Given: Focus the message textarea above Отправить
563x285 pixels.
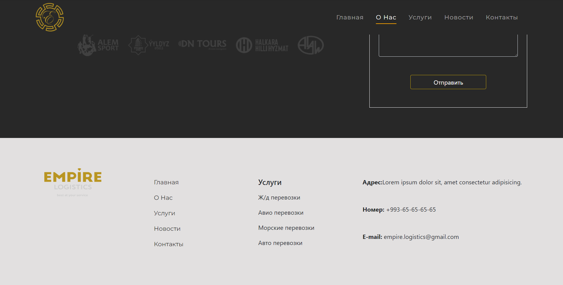Looking at the screenshot, I should pyautogui.click(x=448, y=45).
